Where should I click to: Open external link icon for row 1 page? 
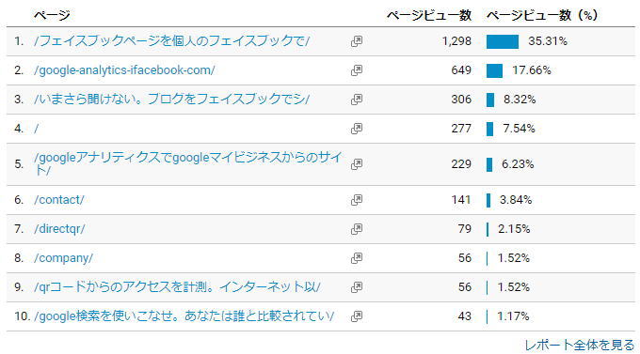pos(357,41)
